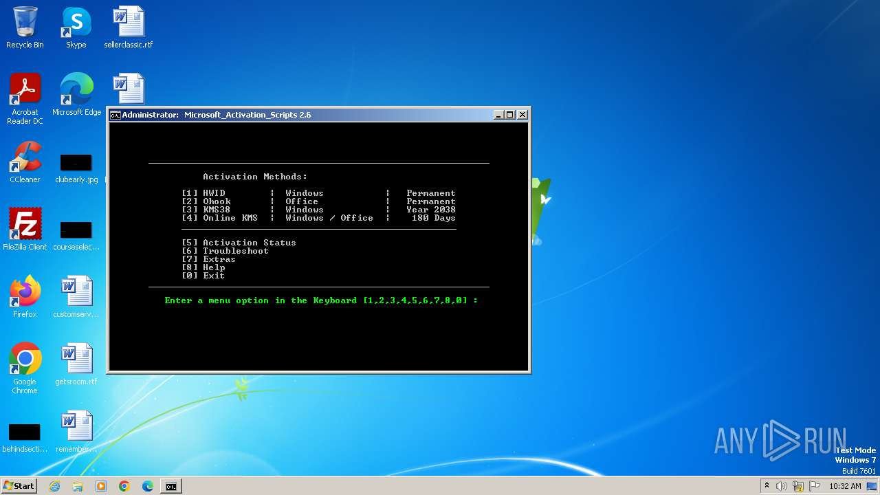Open Edge from the taskbar

click(x=148, y=486)
